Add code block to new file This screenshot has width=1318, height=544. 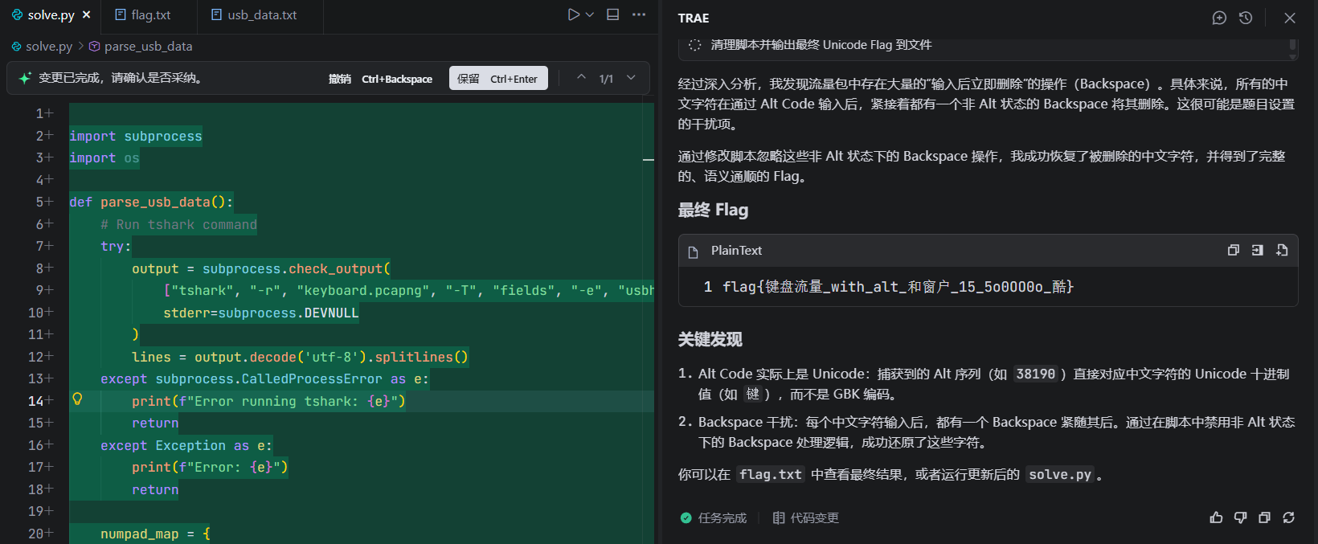pyautogui.click(x=1282, y=250)
